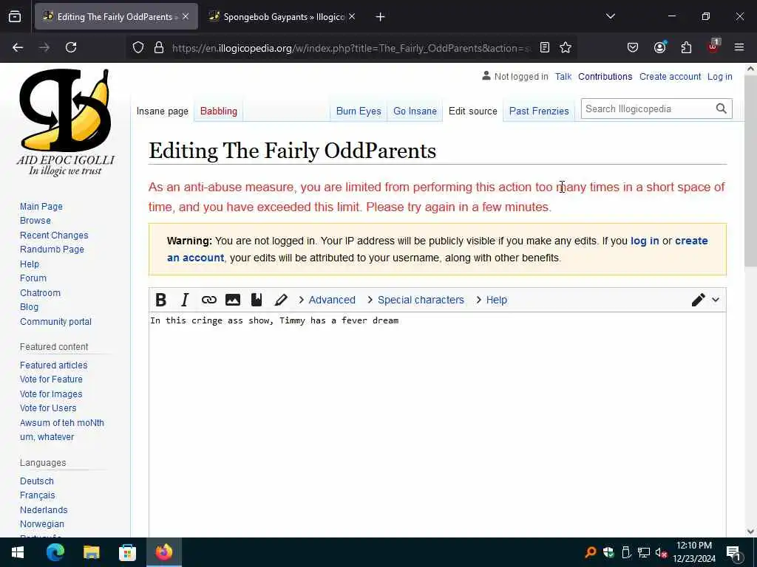
Task: Apply italic formatting in the editor toolbar
Action: pos(184,300)
